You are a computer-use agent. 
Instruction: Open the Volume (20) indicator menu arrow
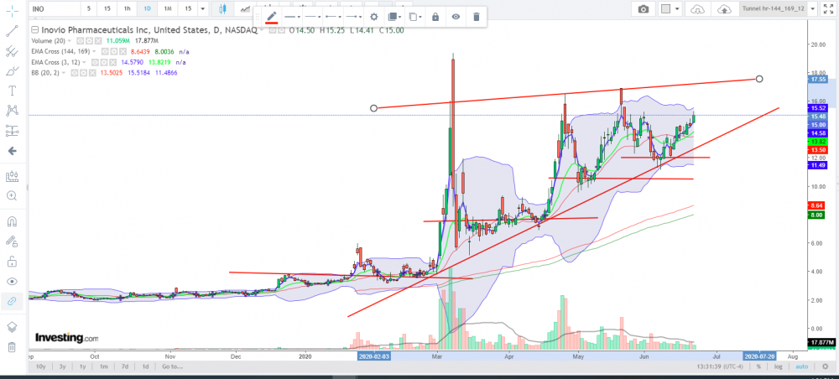click(70, 40)
